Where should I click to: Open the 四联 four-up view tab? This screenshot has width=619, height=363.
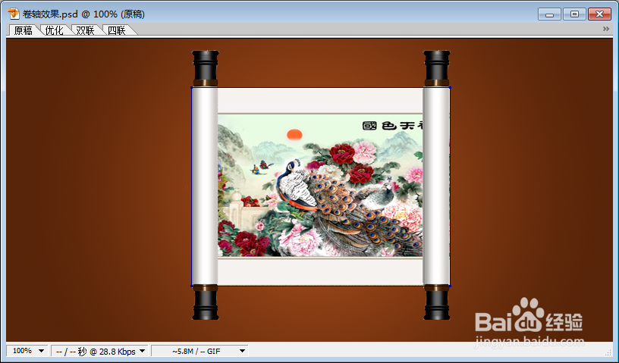tap(117, 30)
